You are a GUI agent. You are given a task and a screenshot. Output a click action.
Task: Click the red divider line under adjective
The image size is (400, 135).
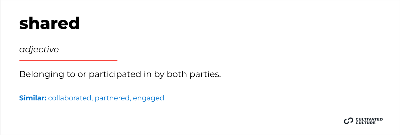tap(68, 60)
